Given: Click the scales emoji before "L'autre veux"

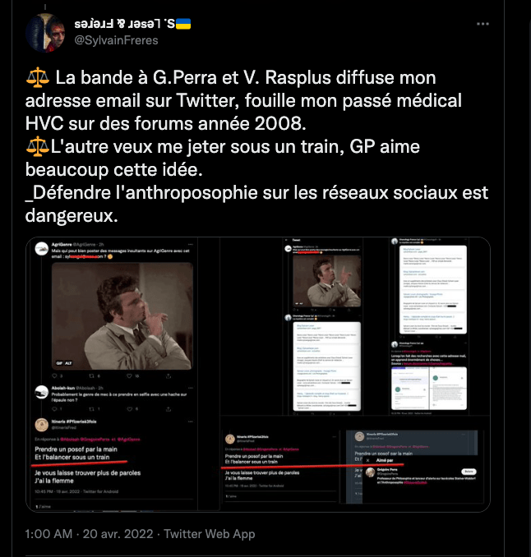Looking at the screenshot, I should (38, 147).
